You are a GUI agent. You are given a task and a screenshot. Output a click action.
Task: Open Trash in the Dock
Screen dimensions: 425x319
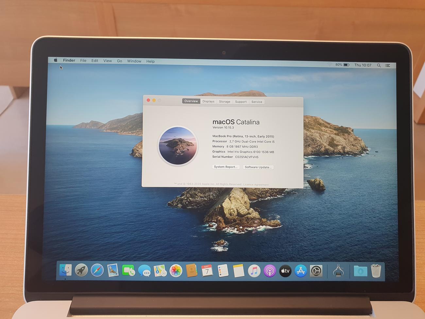pos(376,271)
